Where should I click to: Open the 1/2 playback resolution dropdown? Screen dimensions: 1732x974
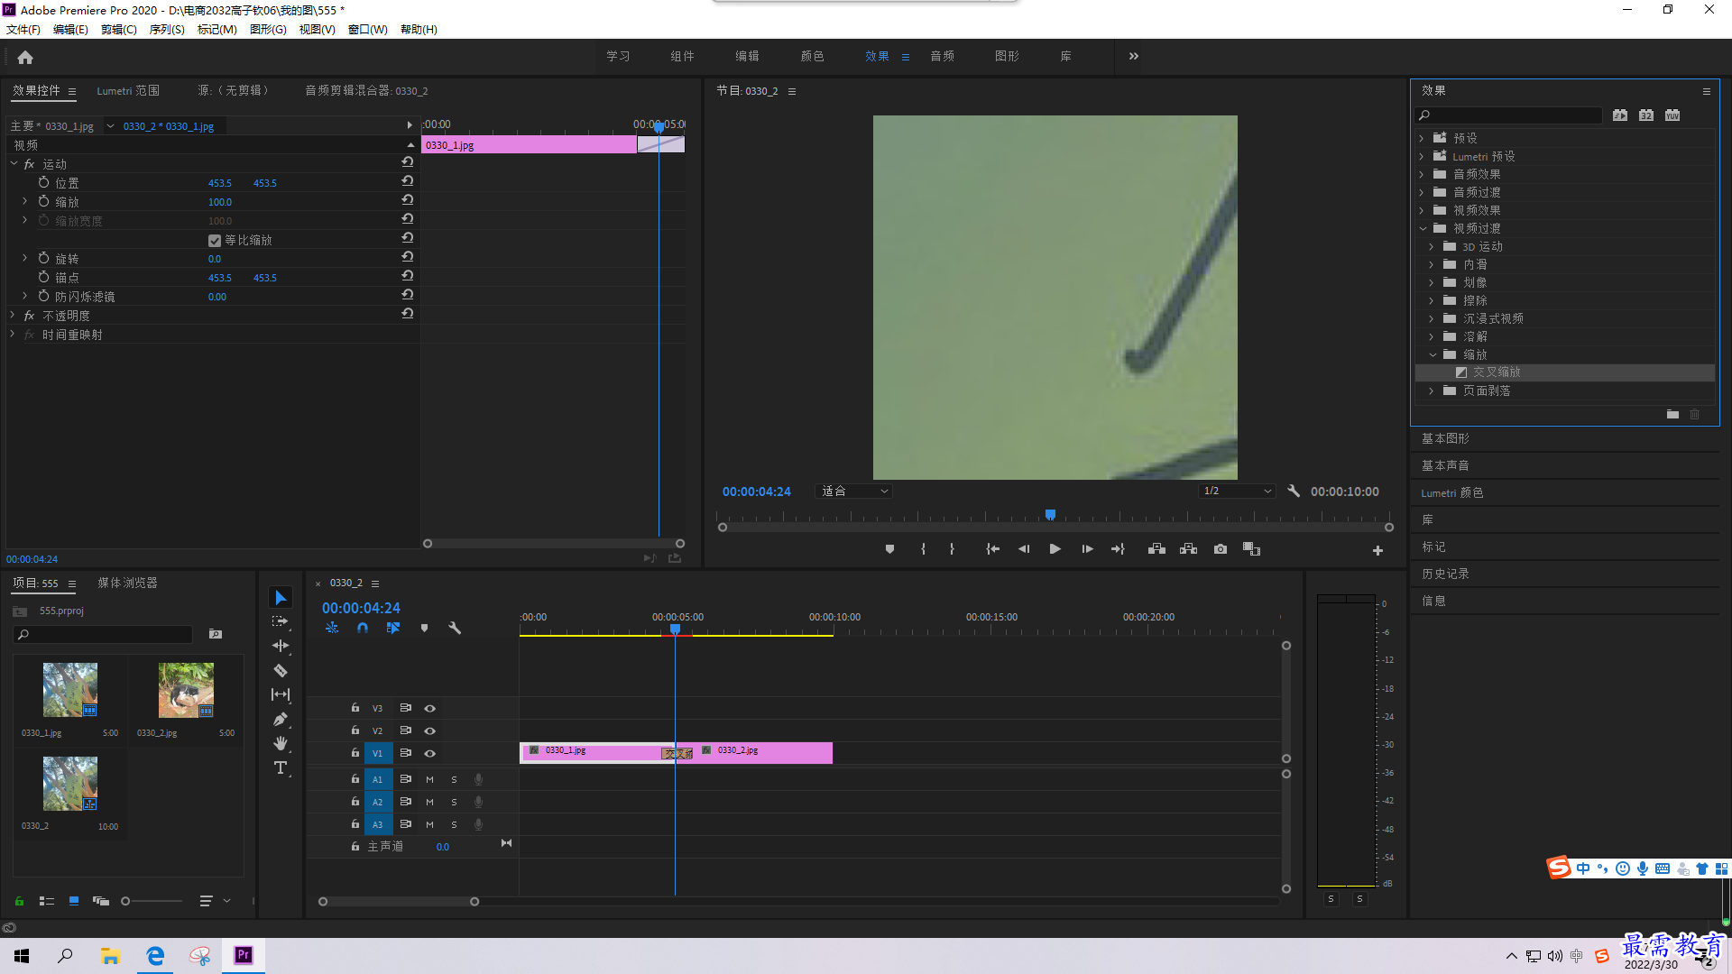pyautogui.click(x=1237, y=491)
